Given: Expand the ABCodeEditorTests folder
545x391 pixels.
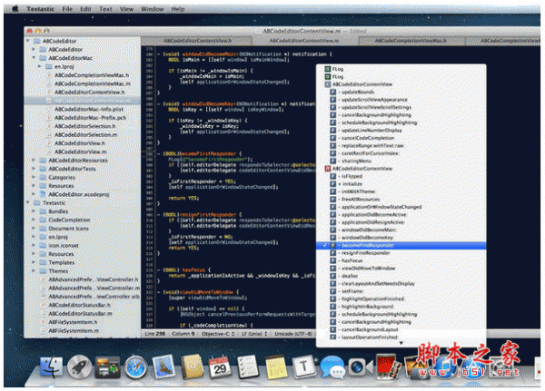Looking at the screenshot, I should pos(34,169).
